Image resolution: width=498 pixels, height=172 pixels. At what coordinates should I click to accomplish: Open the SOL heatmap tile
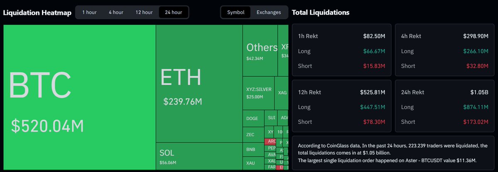(x=199, y=156)
